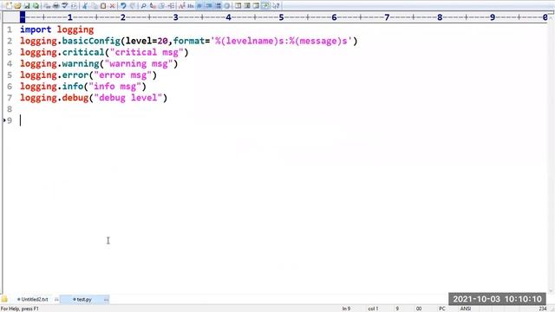Screen dimensions: 555x312
Task: Copy selection using the toolbar Copy icon
Action: pyautogui.click(x=95, y=6)
